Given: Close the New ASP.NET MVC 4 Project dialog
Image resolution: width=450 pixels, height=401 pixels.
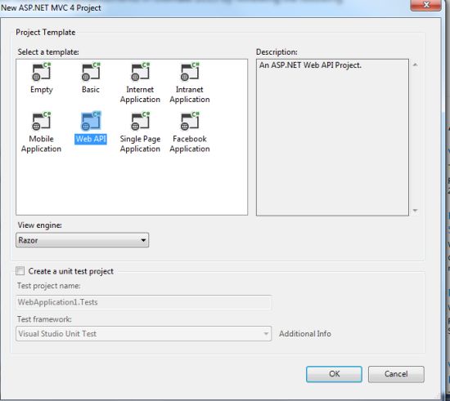Looking at the screenshot, I should coord(426,5).
